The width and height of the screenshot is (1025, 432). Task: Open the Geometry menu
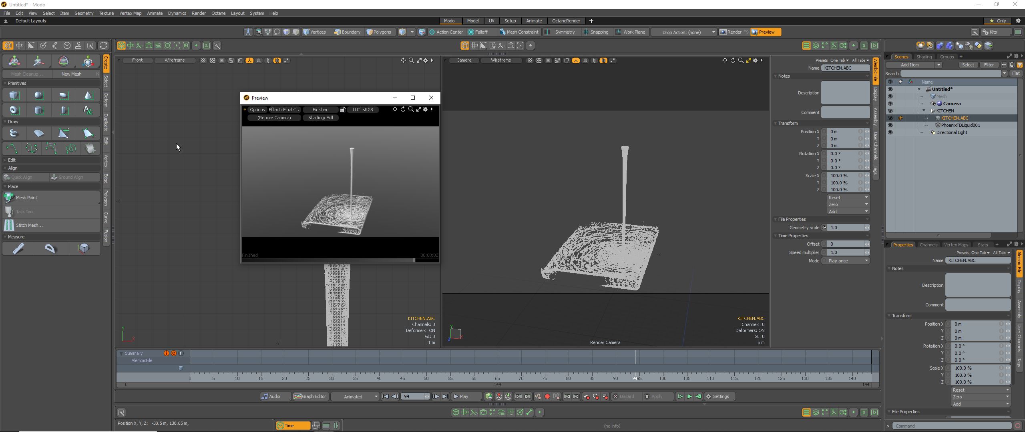pyautogui.click(x=84, y=13)
